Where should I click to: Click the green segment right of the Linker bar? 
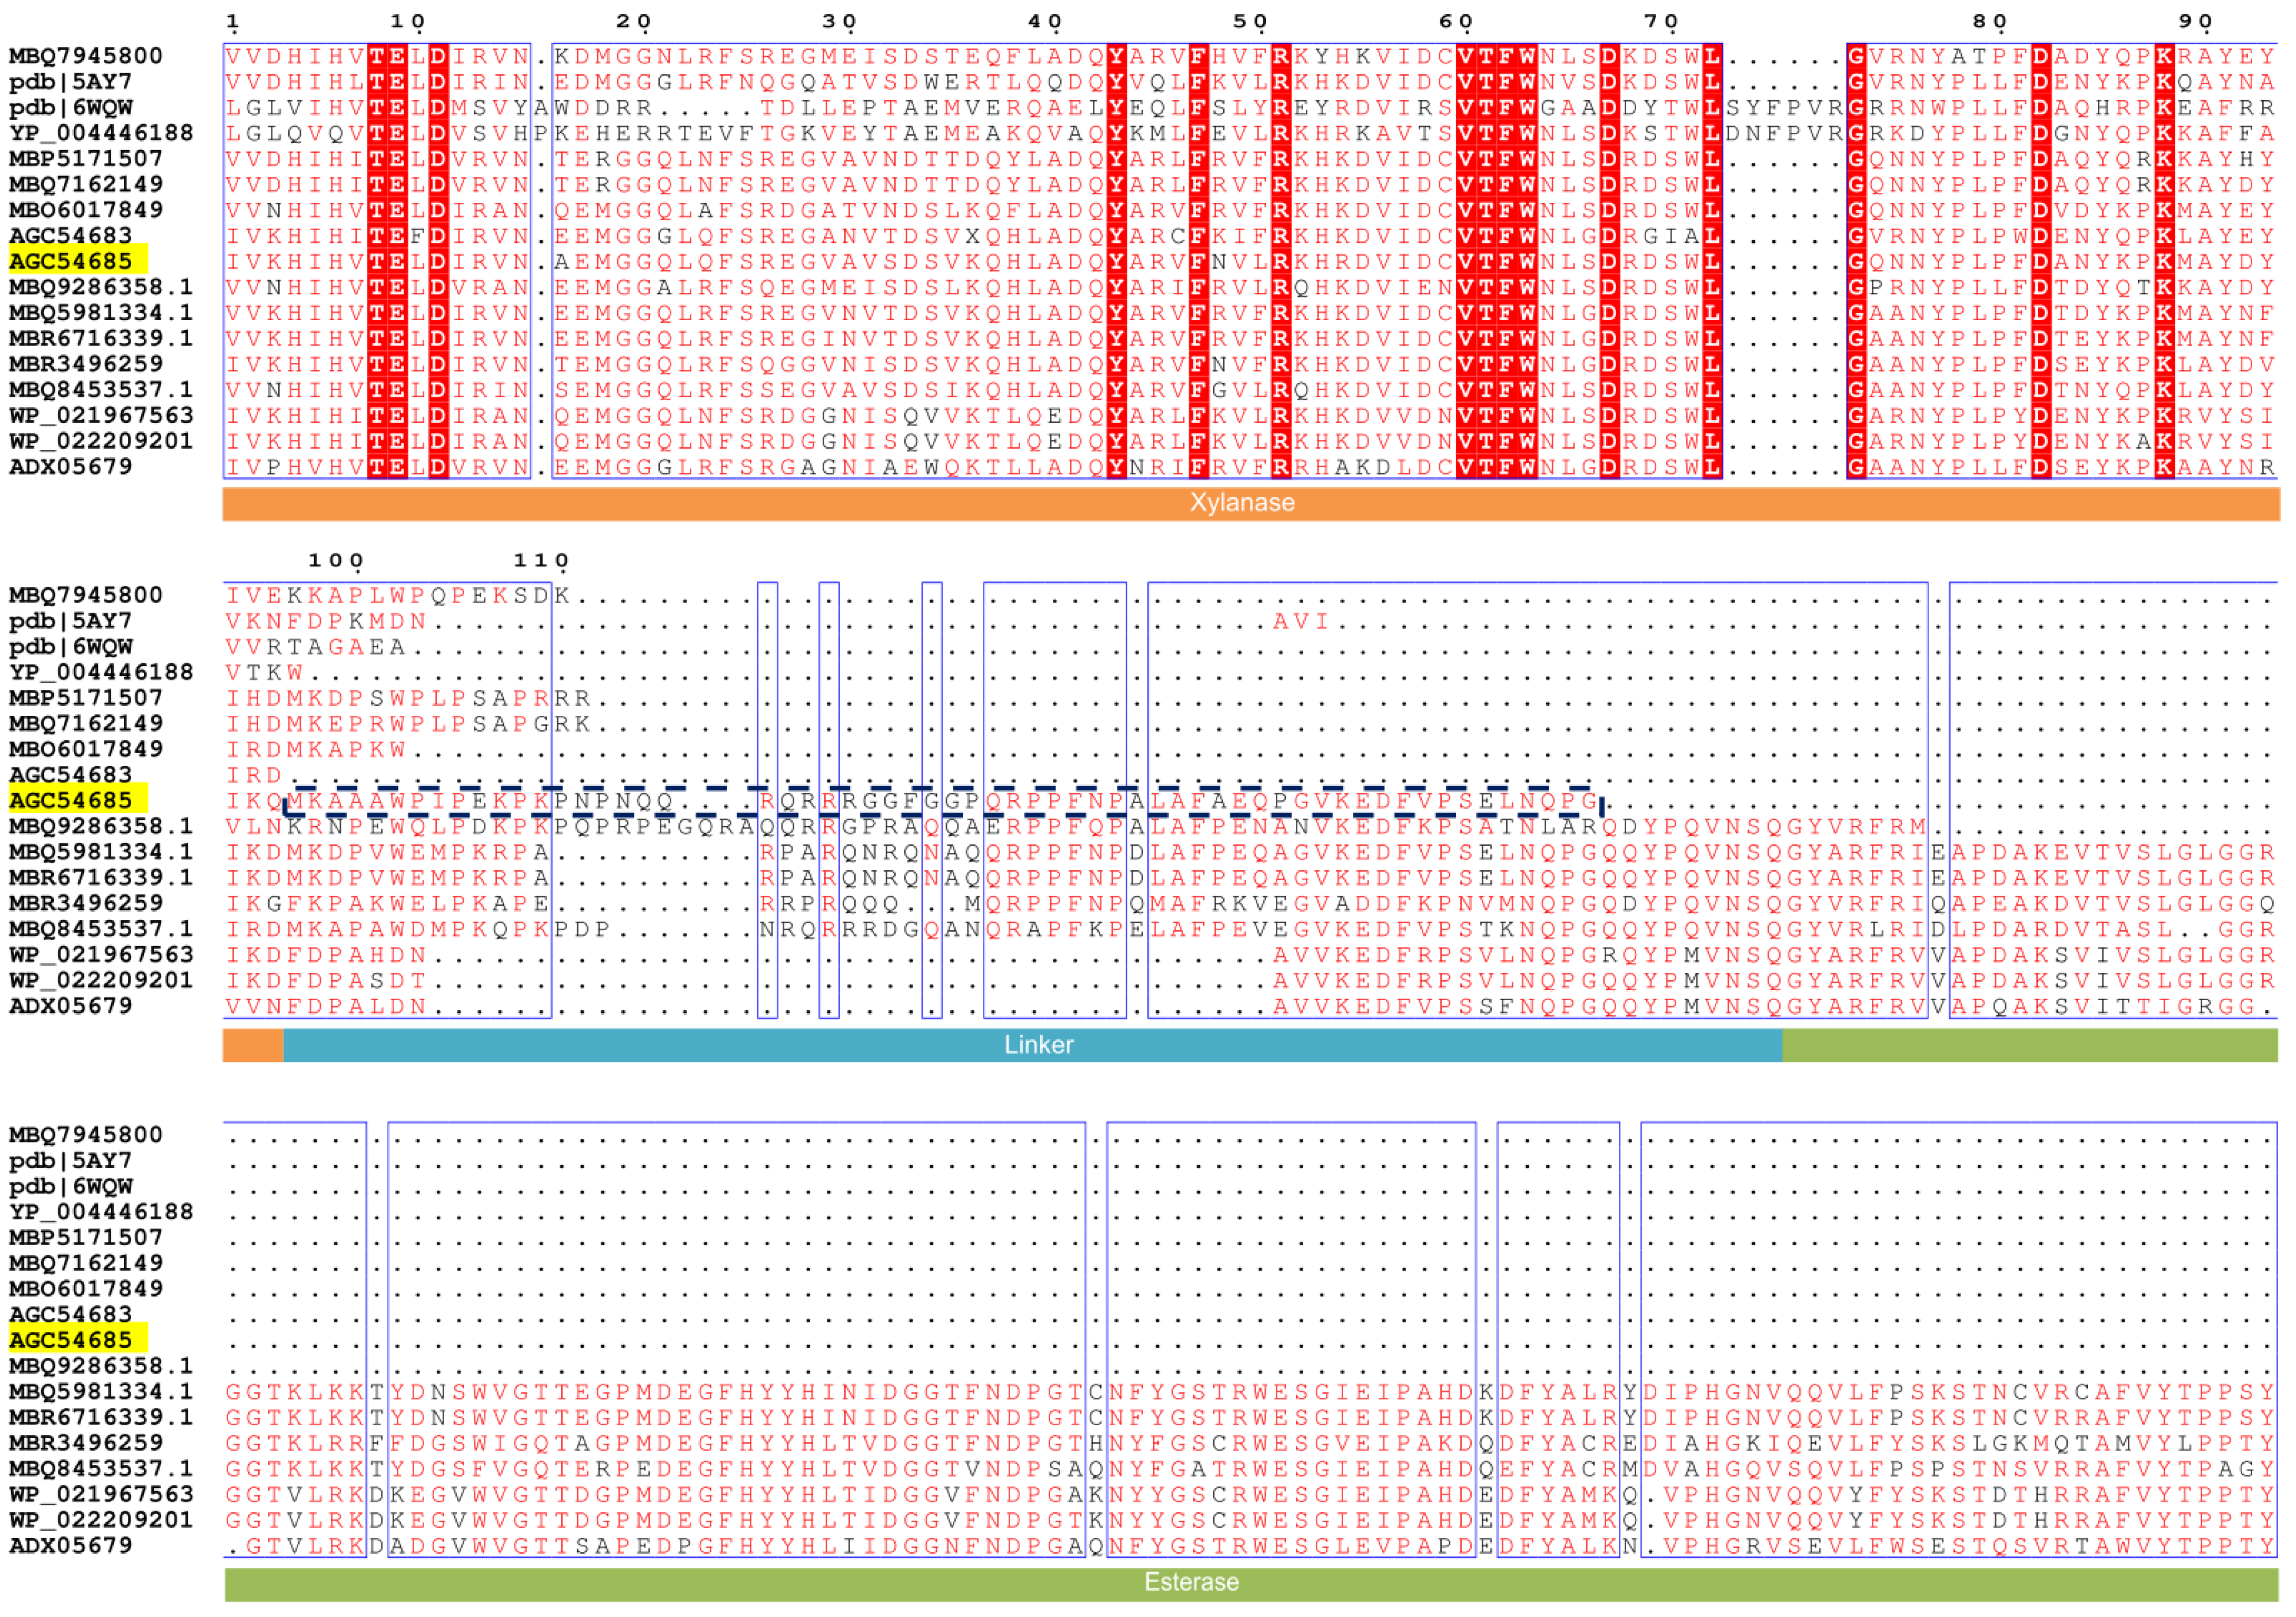click(2030, 1047)
